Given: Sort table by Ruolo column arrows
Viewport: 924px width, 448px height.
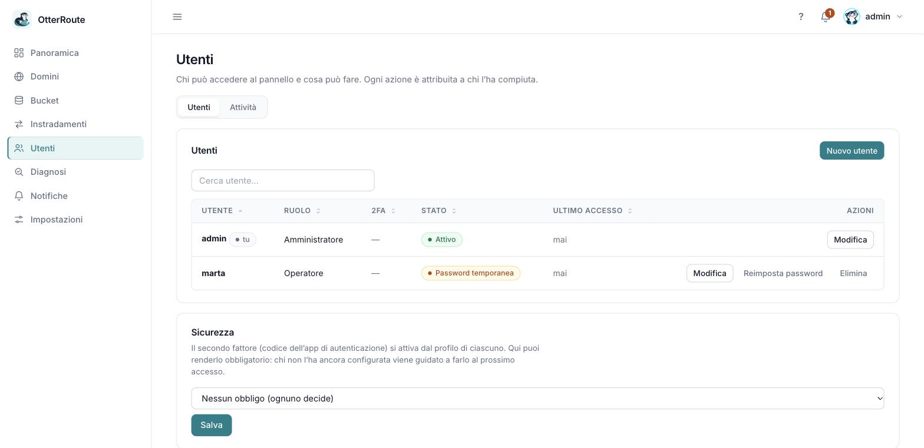Looking at the screenshot, I should 318,211.
